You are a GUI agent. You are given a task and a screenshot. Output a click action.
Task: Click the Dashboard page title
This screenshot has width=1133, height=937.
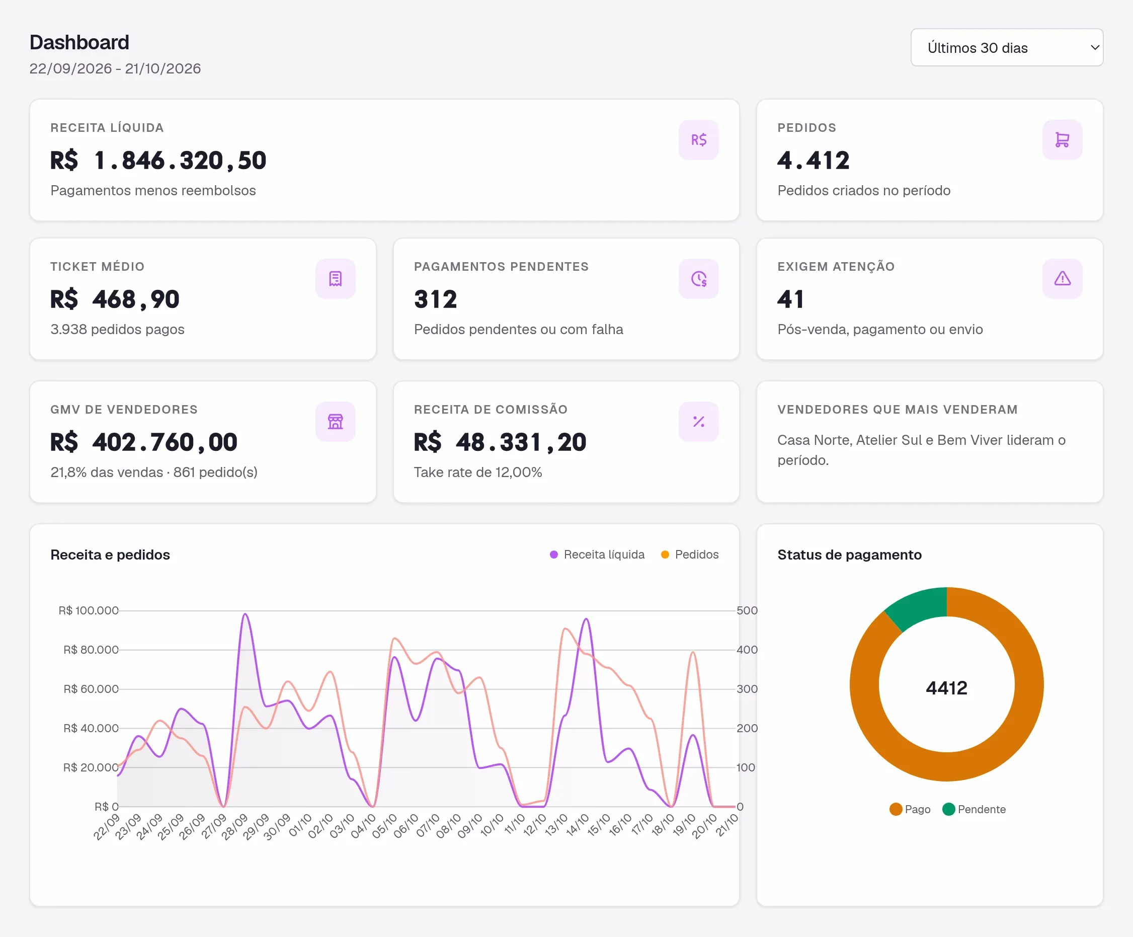point(79,42)
